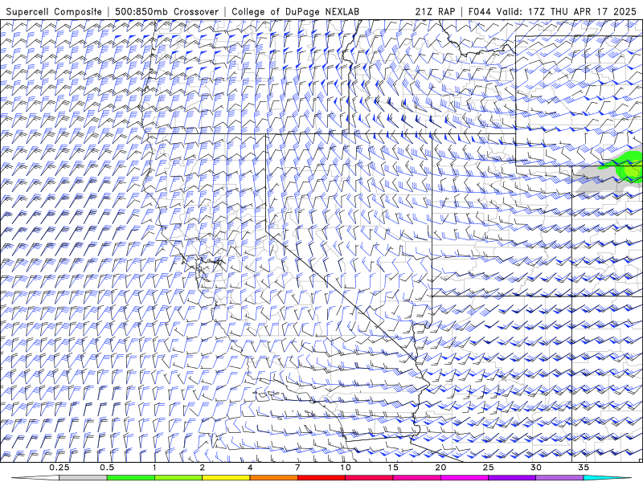Click the 0.5 legend value

click(107, 468)
